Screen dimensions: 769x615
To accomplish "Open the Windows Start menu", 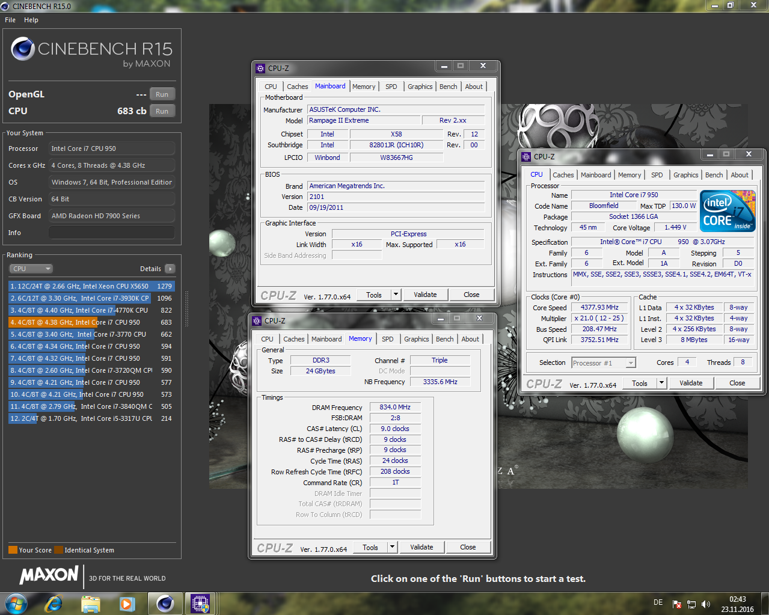I will (16, 603).
